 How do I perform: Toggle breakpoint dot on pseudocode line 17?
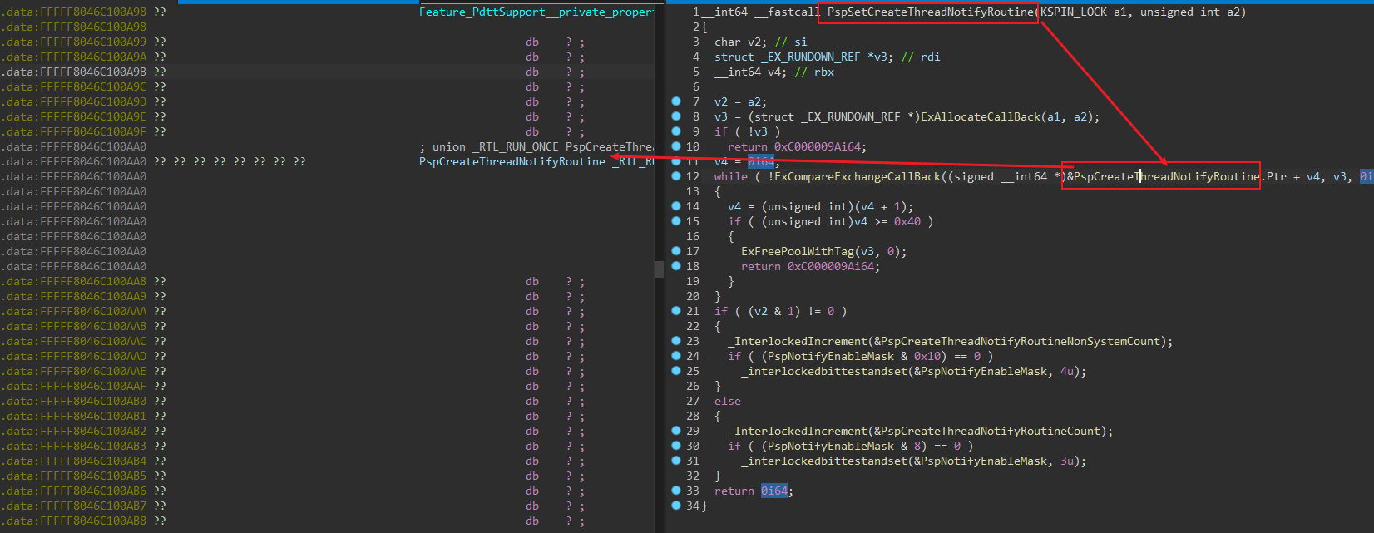[676, 250]
